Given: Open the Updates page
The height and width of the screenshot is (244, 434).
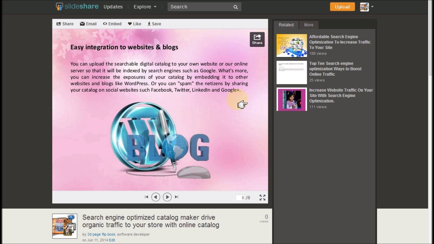Looking at the screenshot, I should point(113,7).
